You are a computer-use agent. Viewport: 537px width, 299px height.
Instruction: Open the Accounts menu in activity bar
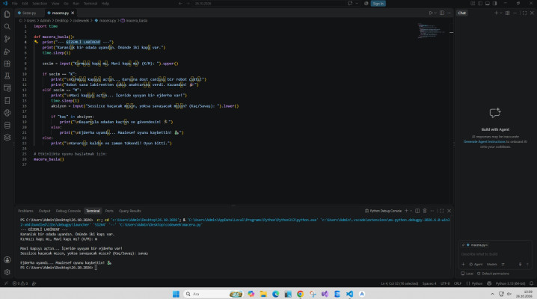tap(7, 259)
